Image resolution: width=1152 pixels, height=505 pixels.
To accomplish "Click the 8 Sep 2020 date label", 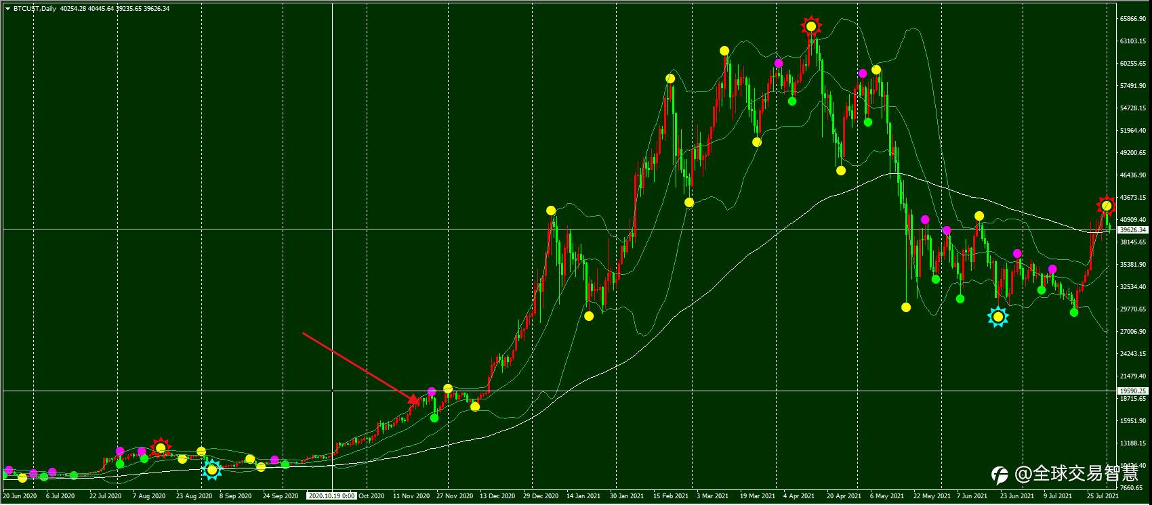I will tap(236, 496).
